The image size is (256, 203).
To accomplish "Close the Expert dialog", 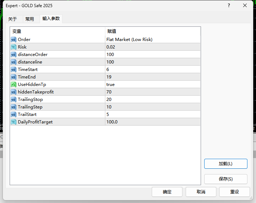I will 245,6.
